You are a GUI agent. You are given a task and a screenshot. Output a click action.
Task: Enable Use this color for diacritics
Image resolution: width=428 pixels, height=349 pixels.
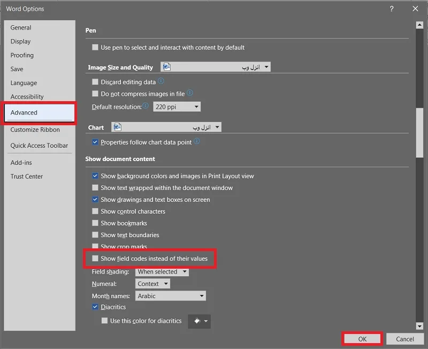(x=104, y=320)
